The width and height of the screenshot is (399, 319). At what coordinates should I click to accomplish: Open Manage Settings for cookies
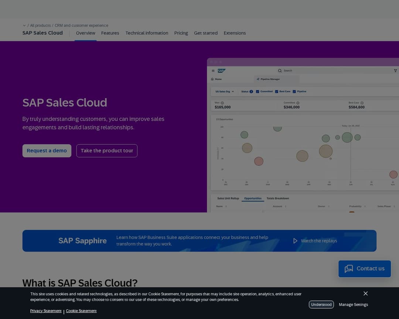[x=353, y=305]
